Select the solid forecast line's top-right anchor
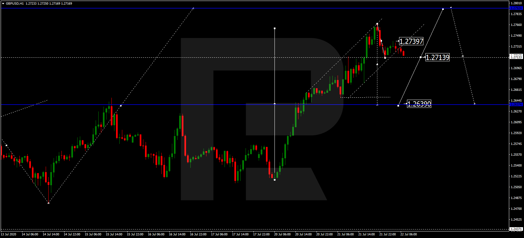 click(x=443, y=9)
